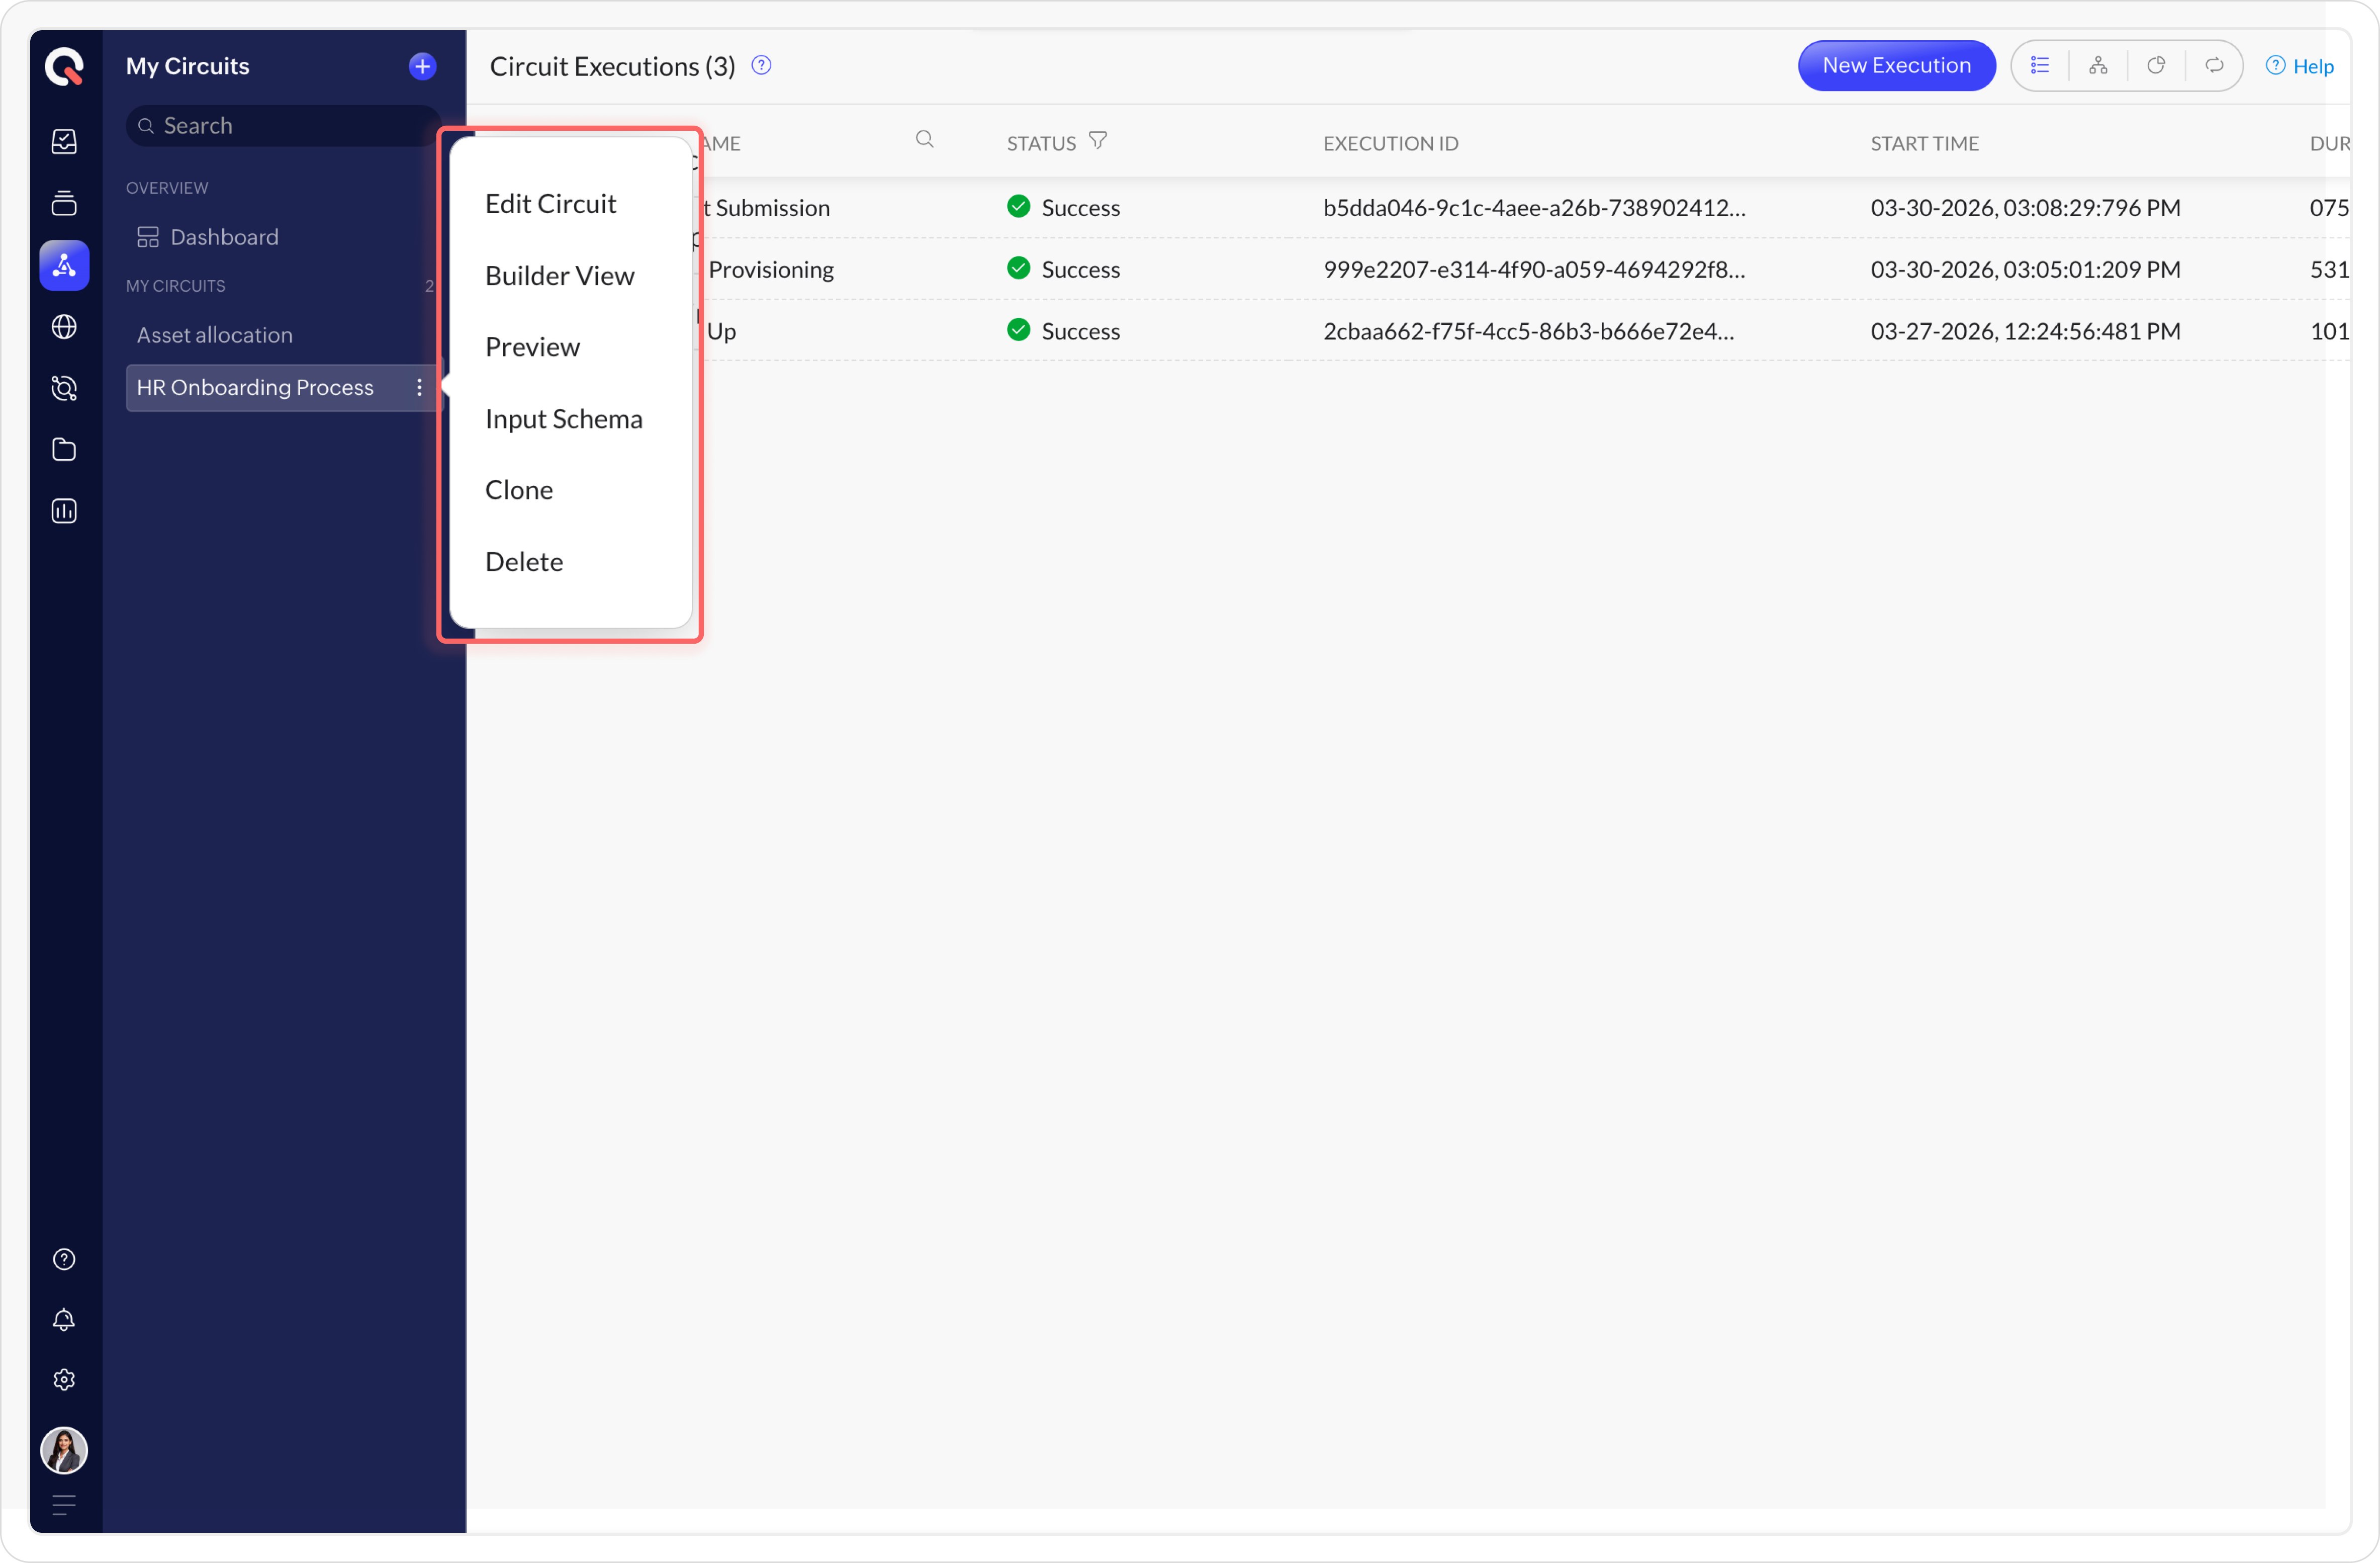
Task: Click the list view icon in toolbar
Action: tap(2040, 66)
